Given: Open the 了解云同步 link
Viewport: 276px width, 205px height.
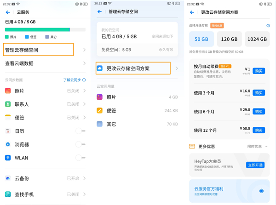Looking at the screenshot, I should tap(72, 80).
